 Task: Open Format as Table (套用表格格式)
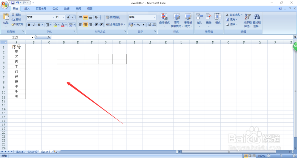[x=177, y=20]
